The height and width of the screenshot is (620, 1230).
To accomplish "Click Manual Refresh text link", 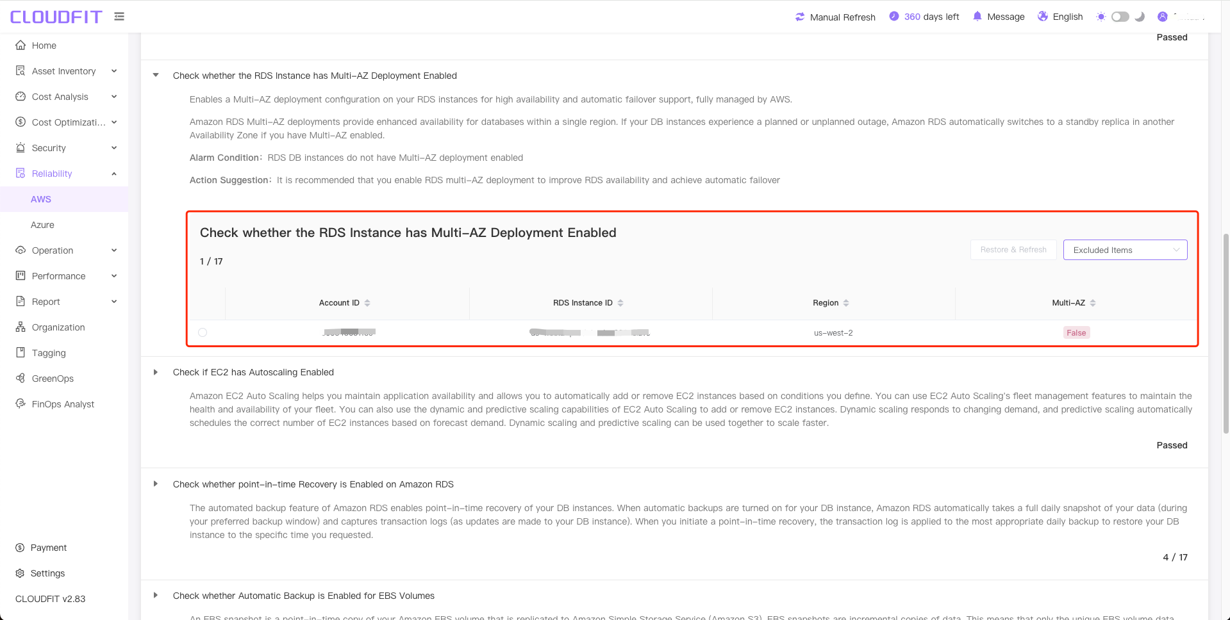I will point(842,17).
